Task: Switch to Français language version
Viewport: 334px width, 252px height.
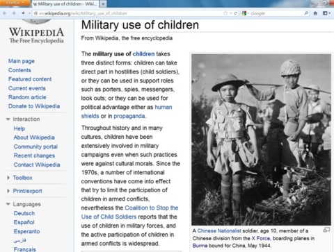Action: [24, 249]
